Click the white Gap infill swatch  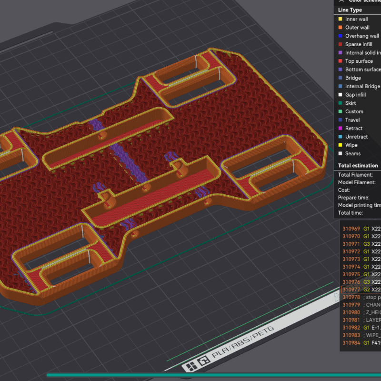pos(340,95)
